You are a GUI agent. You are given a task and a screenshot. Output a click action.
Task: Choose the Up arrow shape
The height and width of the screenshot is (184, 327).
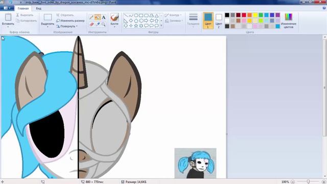point(156,20)
